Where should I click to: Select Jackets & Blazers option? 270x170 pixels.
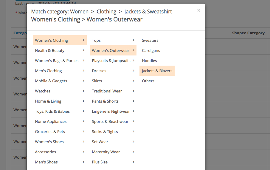pos(157,71)
